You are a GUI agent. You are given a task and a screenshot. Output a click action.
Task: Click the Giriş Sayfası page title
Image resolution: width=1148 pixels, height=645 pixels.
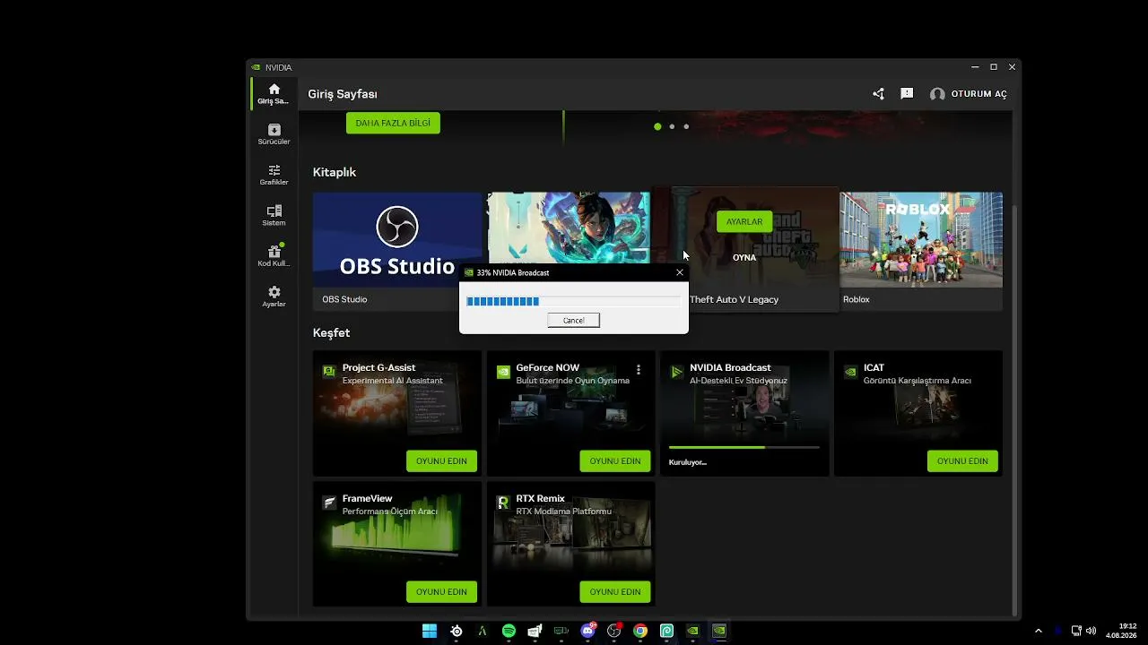click(343, 94)
